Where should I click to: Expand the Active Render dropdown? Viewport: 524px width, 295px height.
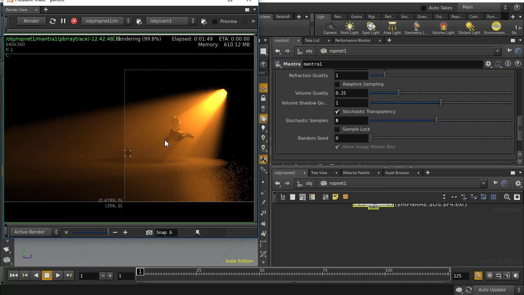(36, 232)
